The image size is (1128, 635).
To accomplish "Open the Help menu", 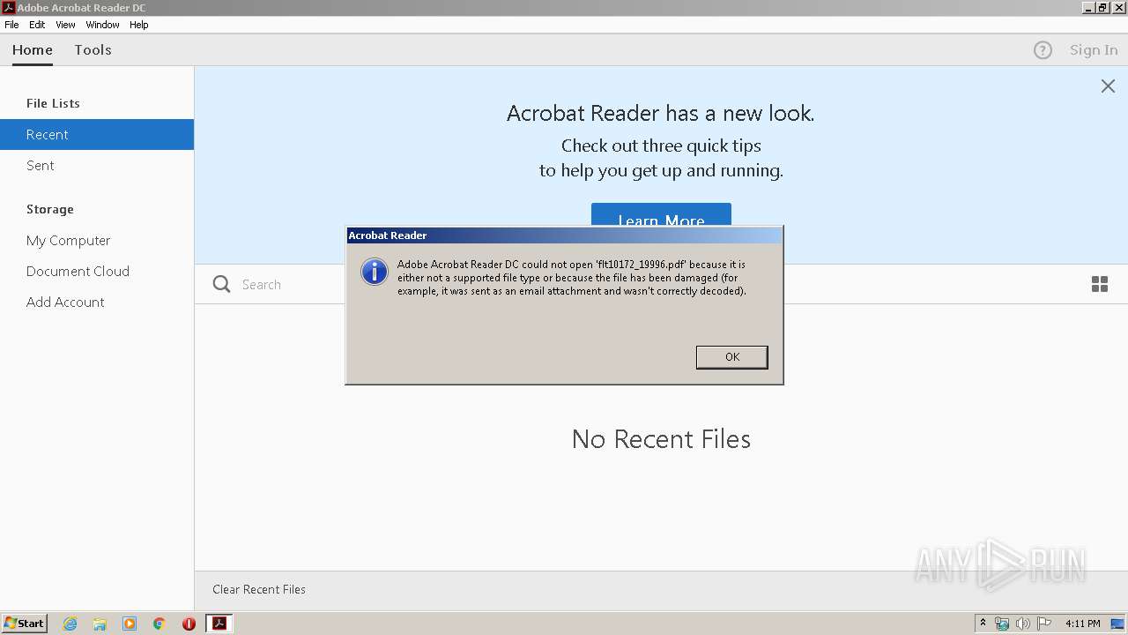I will pyautogui.click(x=139, y=25).
